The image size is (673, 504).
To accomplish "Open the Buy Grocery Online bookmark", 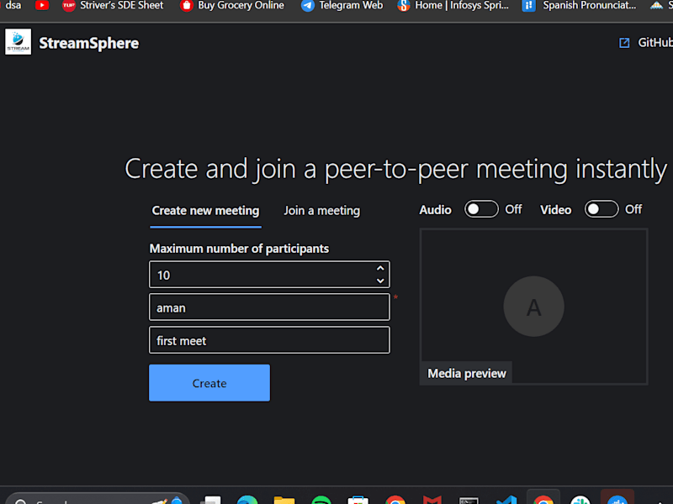I will click(232, 6).
